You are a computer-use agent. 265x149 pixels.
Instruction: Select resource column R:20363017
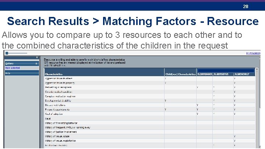(242, 74)
